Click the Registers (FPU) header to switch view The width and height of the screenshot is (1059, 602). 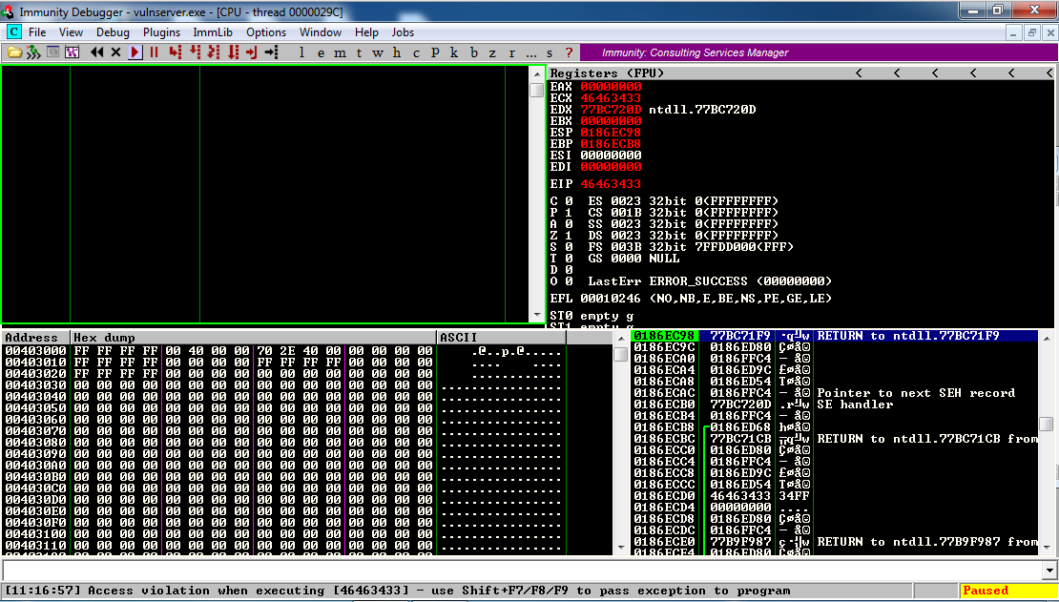pos(607,73)
